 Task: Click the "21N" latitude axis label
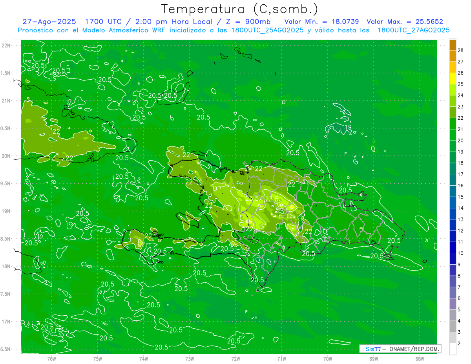pos(6,101)
